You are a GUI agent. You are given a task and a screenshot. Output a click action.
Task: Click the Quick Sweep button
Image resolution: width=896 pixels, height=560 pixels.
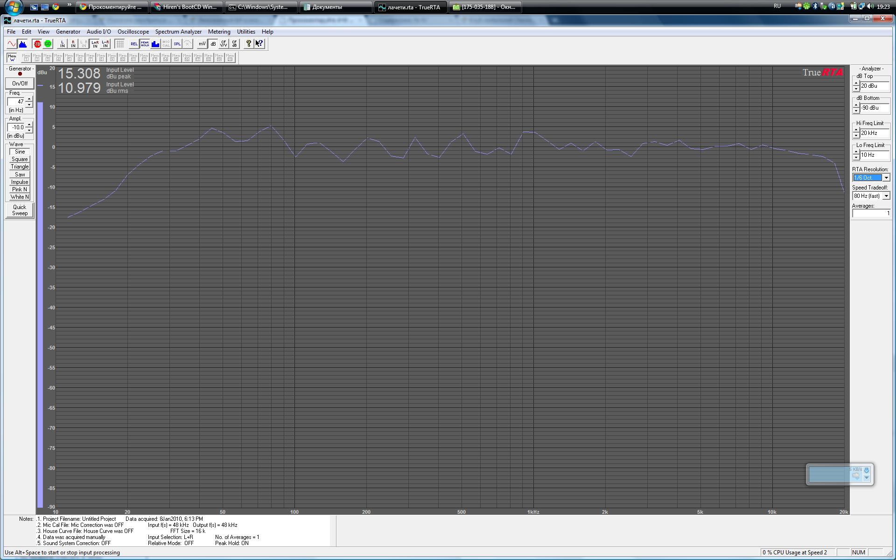tap(20, 210)
